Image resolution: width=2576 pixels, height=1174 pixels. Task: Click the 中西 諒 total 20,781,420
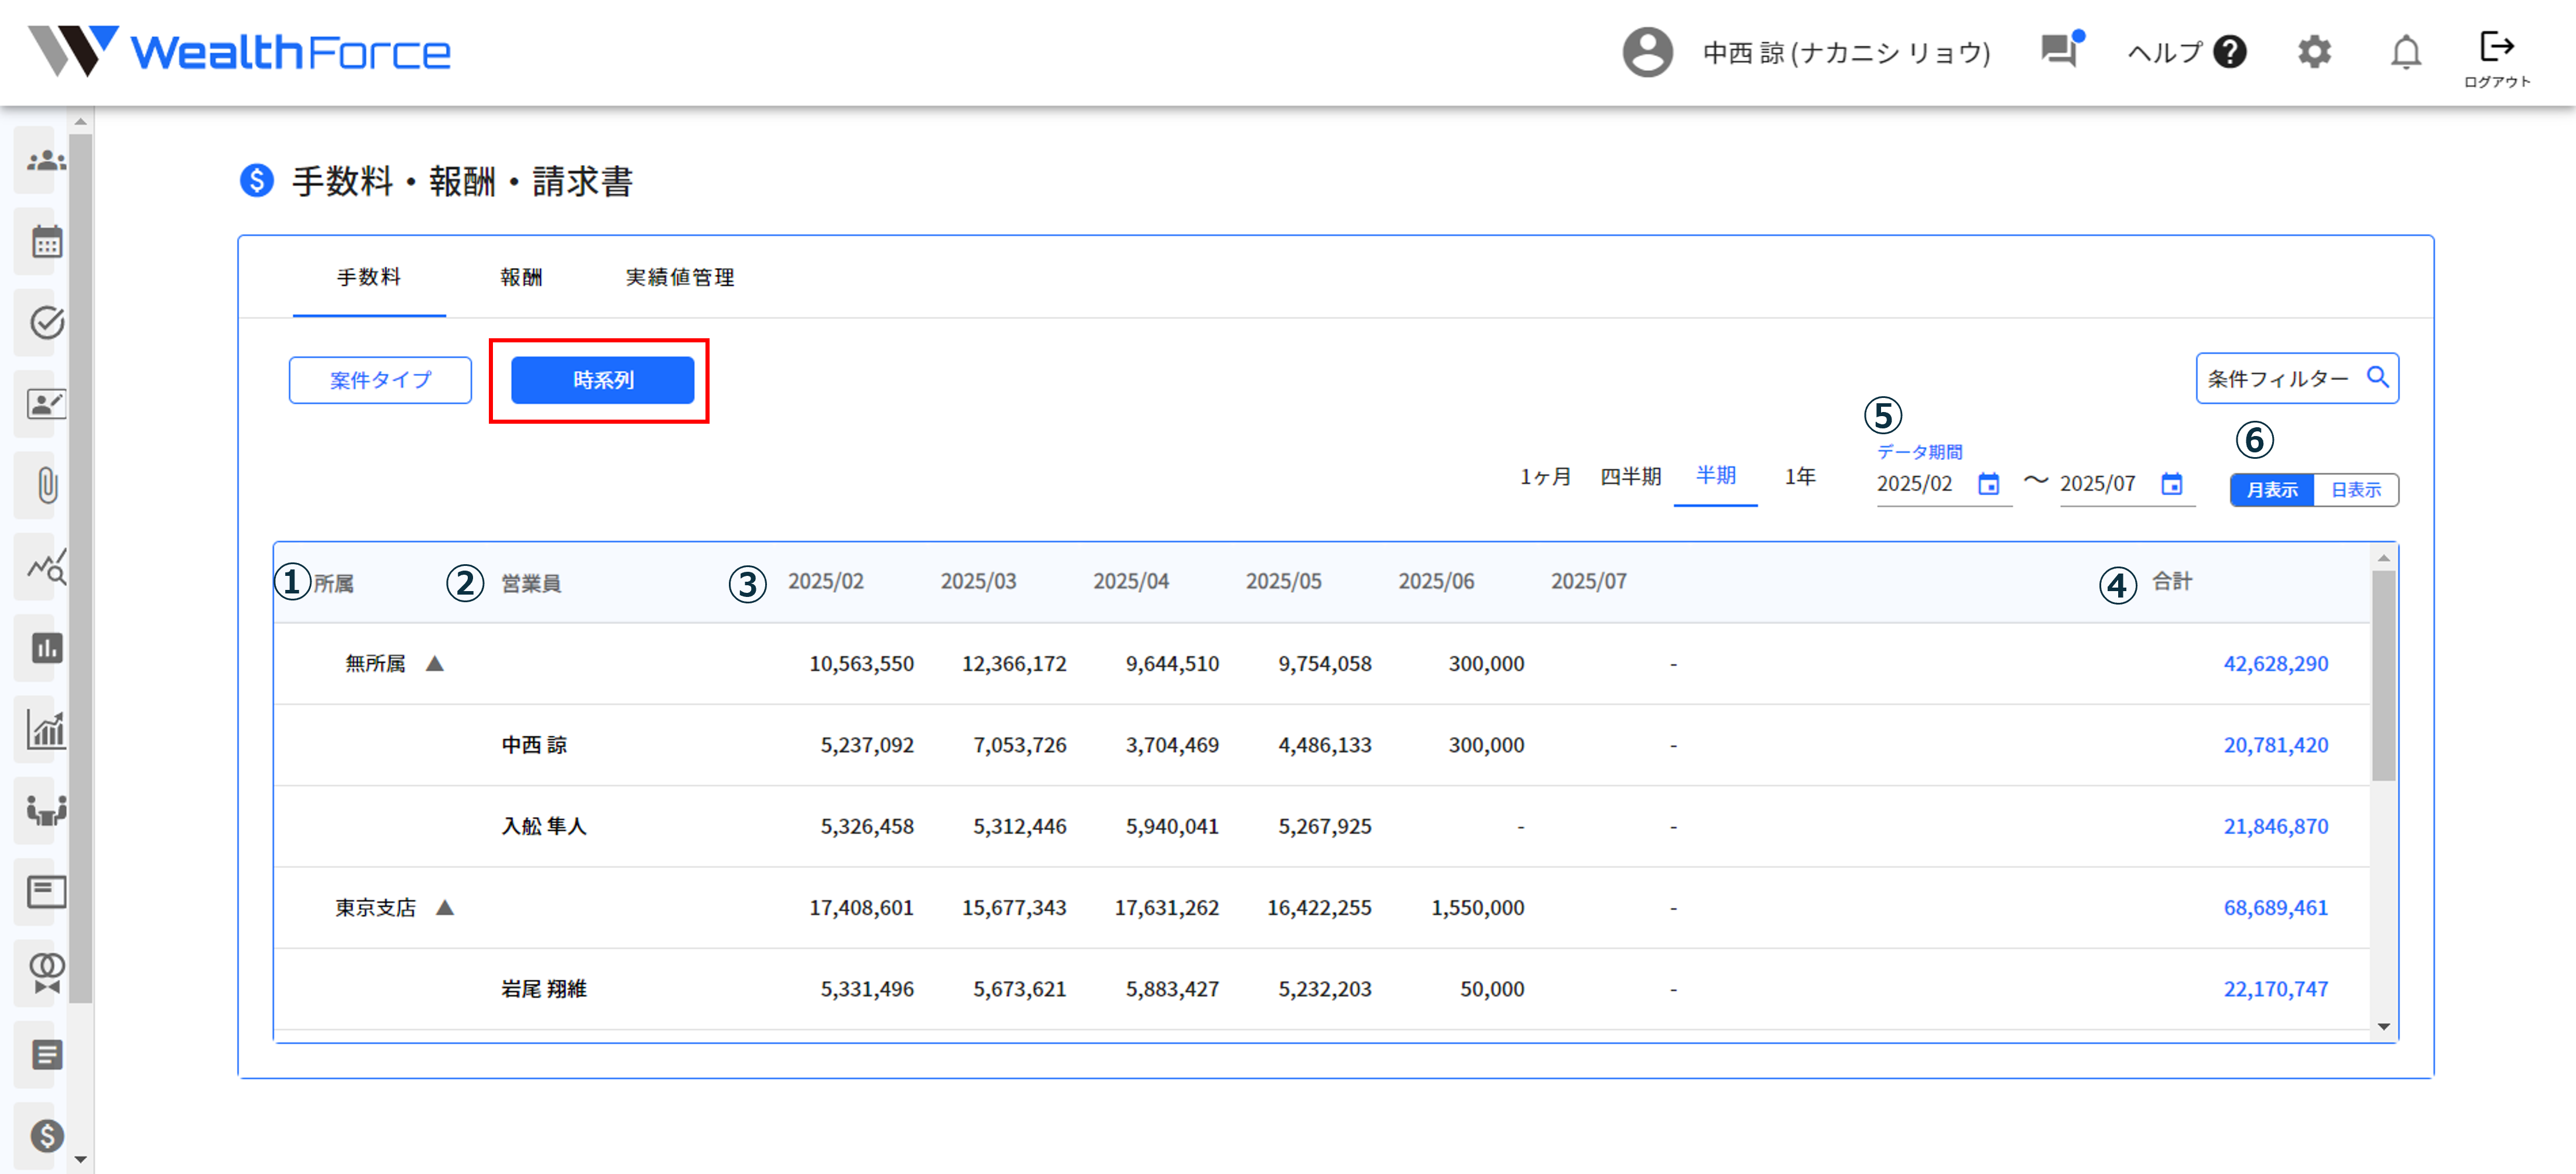click(x=2275, y=745)
